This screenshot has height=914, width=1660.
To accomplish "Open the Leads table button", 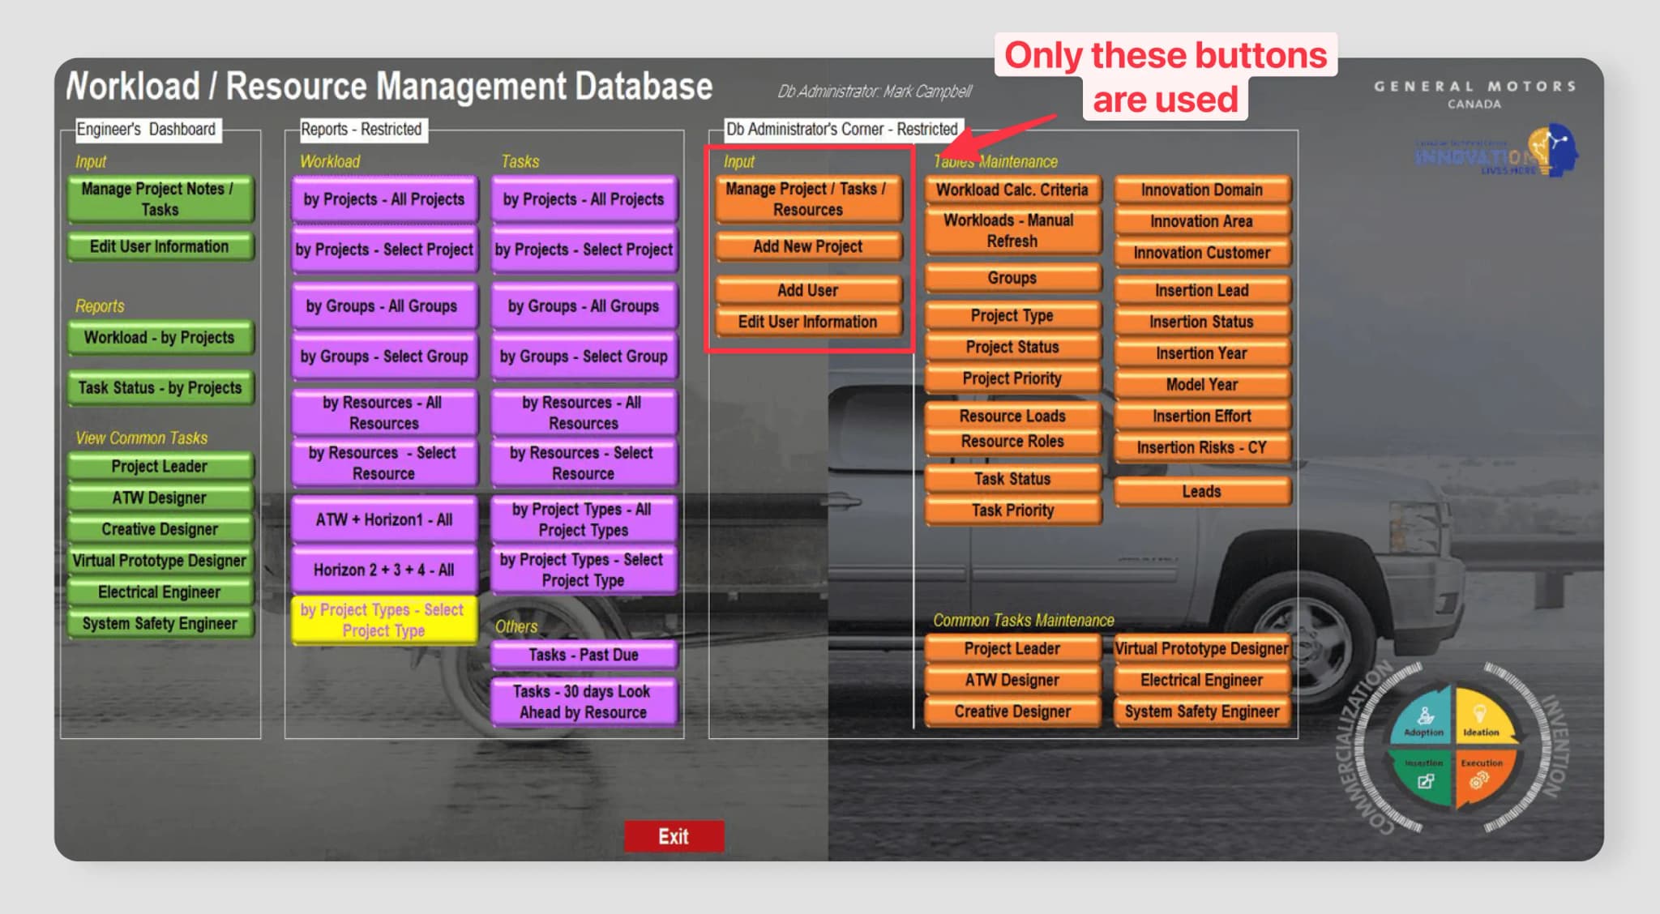I will [1202, 491].
